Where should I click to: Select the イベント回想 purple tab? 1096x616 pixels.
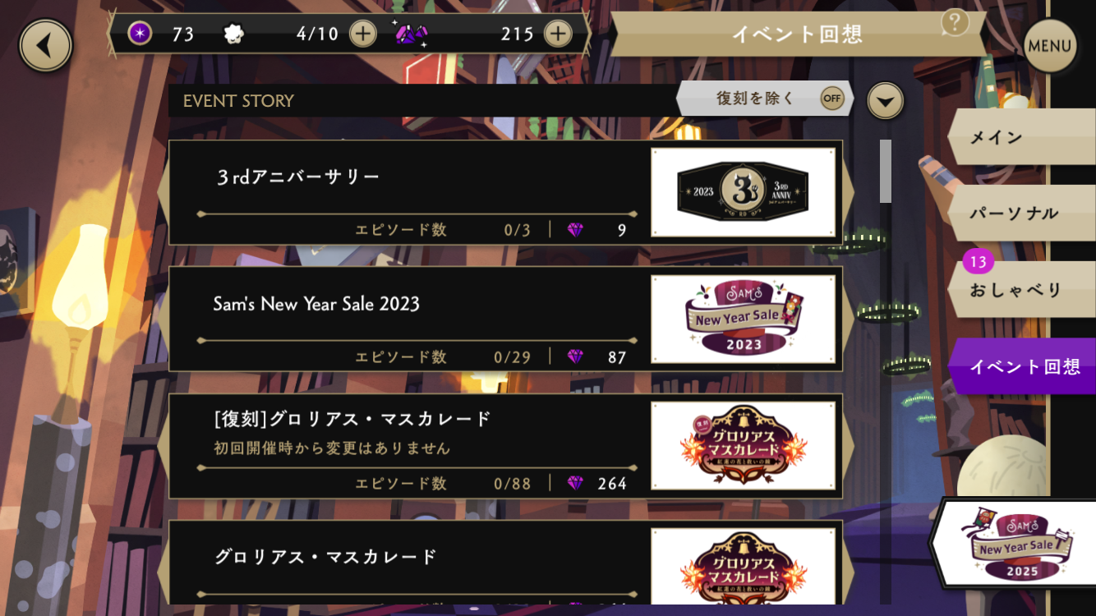[1022, 366]
